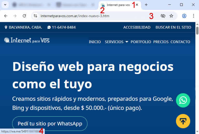Click the green floating WhatsApp button
This screenshot has width=199, height=134.
coord(183,100)
